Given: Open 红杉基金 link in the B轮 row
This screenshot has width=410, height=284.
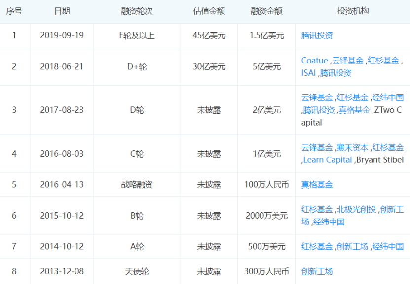Looking at the screenshot, I should click(x=317, y=209).
